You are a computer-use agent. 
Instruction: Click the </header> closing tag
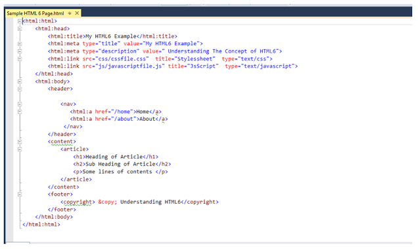point(62,134)
